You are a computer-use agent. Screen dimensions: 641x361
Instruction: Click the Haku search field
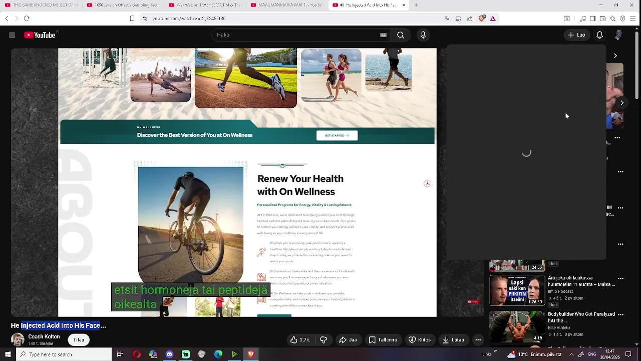300,35
